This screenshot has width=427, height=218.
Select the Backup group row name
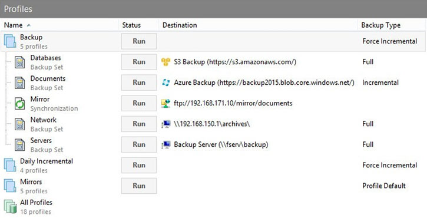tap(31, 37)
